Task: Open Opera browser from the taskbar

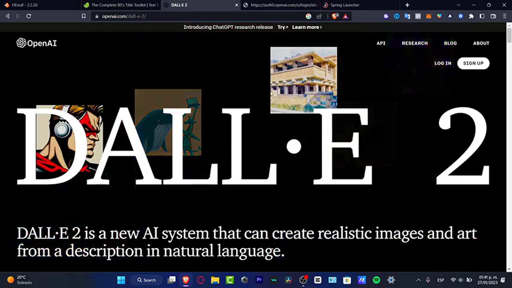Action: pos(201,280)
